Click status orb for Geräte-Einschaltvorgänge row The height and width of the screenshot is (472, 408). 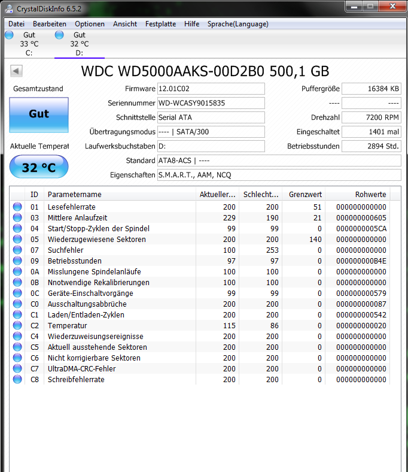coord(17,293)
